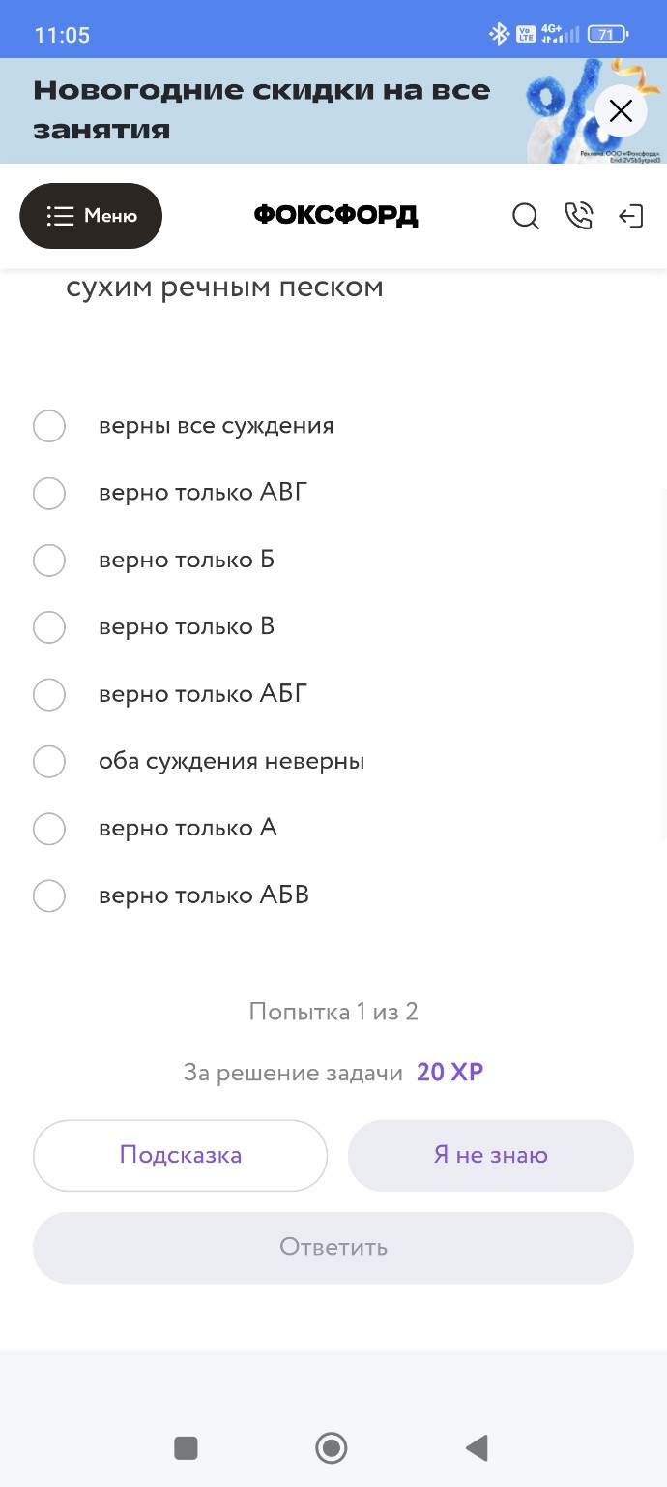Open a hint with the Подсказка button

pos(180,1155)
